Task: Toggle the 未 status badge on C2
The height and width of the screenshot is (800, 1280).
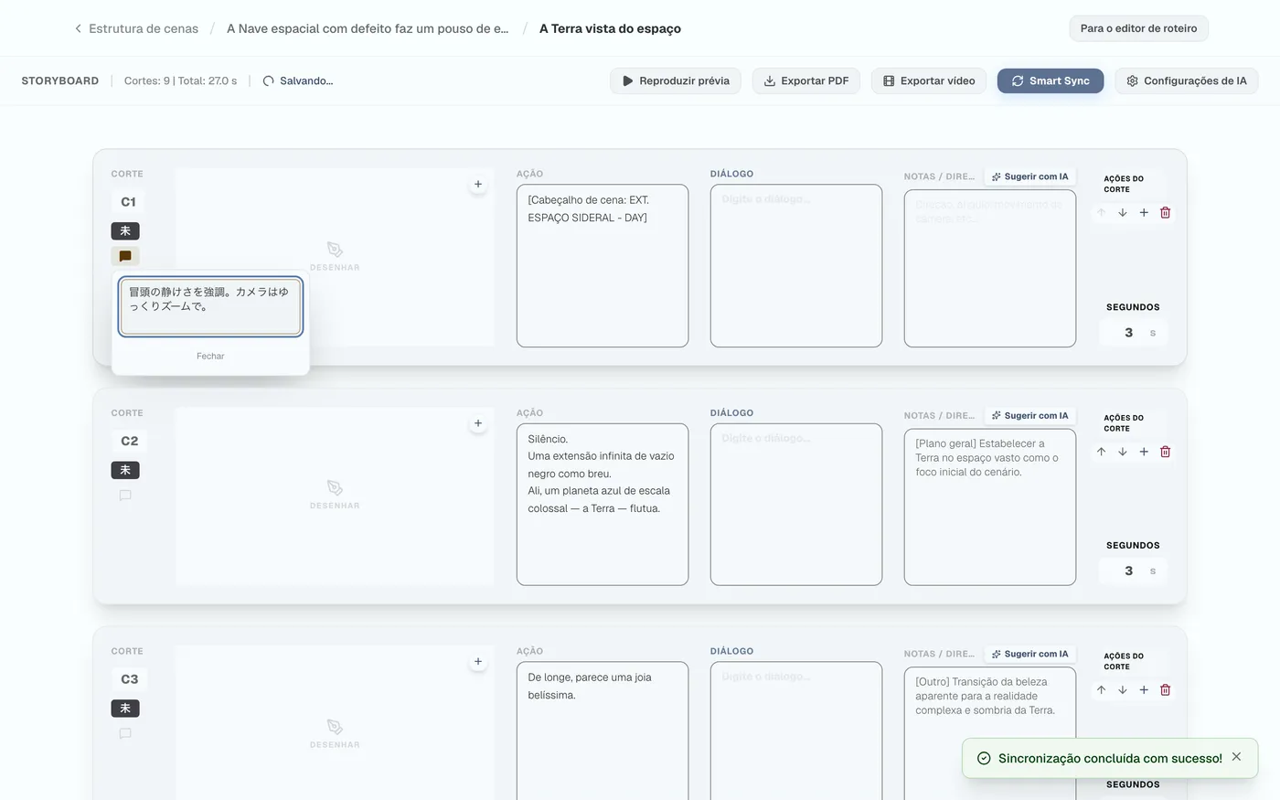Action: (125, 470)
